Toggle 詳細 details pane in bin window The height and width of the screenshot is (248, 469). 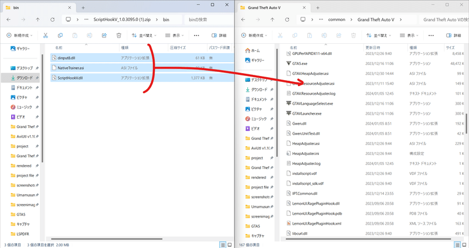point(219,36)
